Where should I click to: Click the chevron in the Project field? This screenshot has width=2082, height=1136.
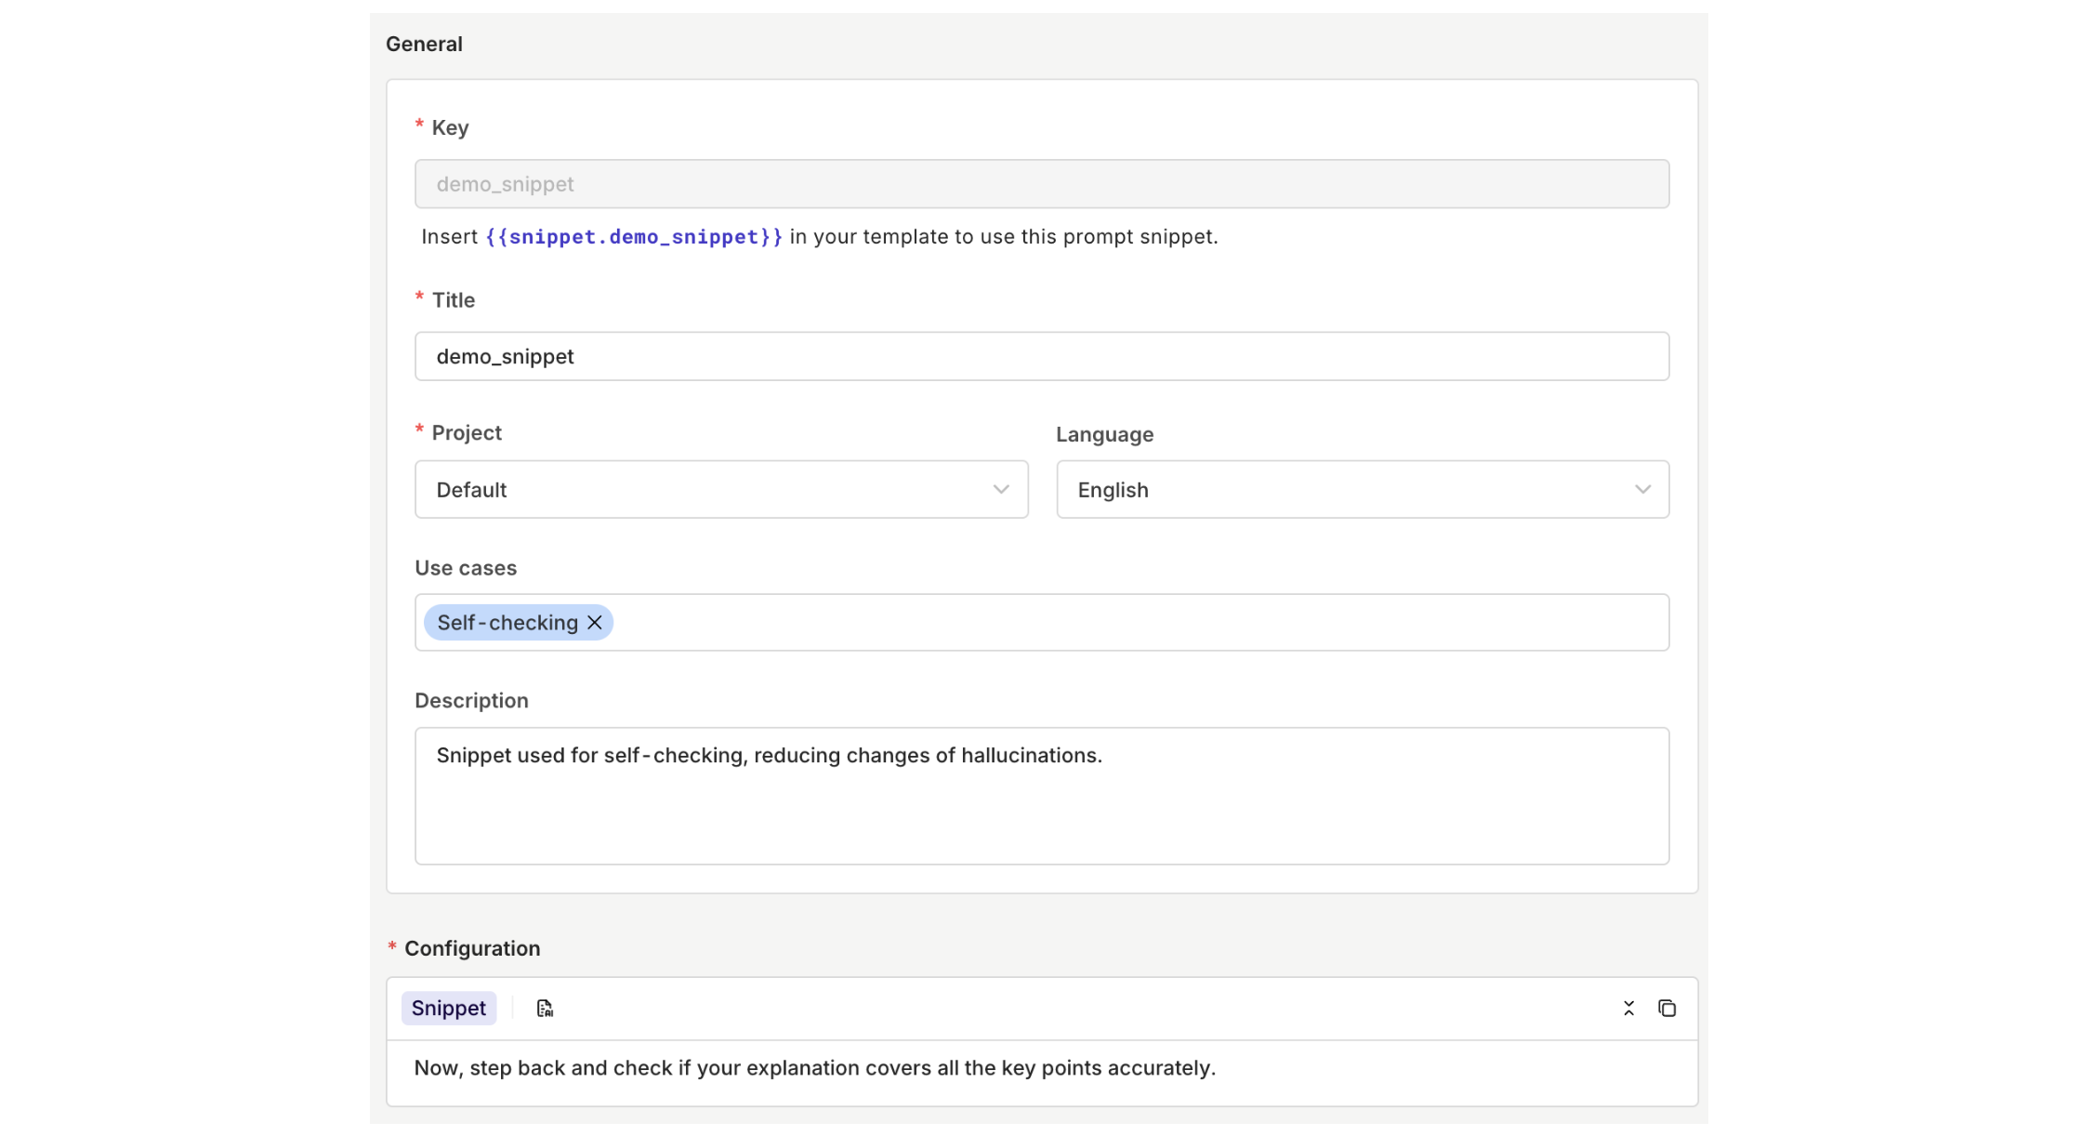[x=1001, y=490]
